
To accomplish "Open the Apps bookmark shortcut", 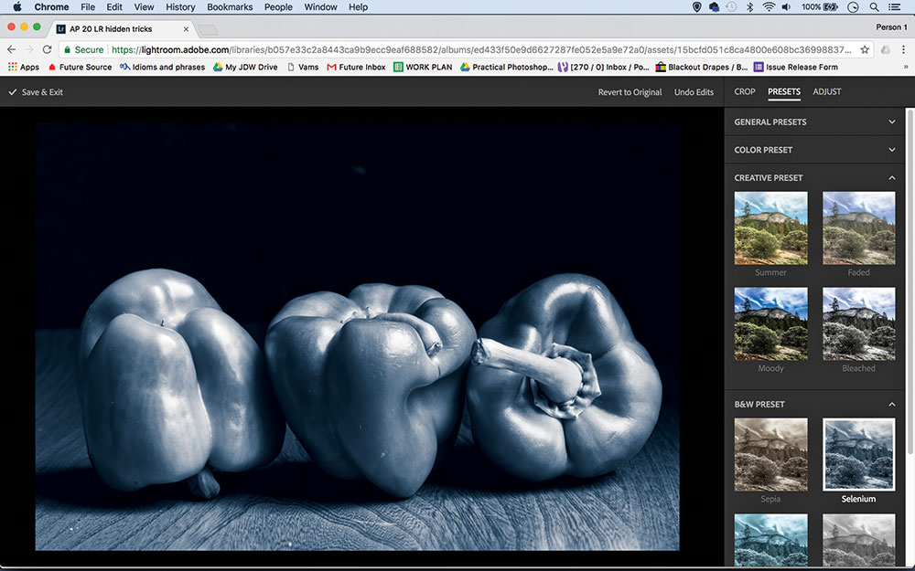I will [24, 67].
